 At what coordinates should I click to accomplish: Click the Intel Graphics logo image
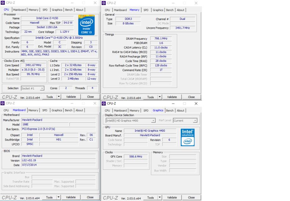pyautogui.click(x=188, y=137)
